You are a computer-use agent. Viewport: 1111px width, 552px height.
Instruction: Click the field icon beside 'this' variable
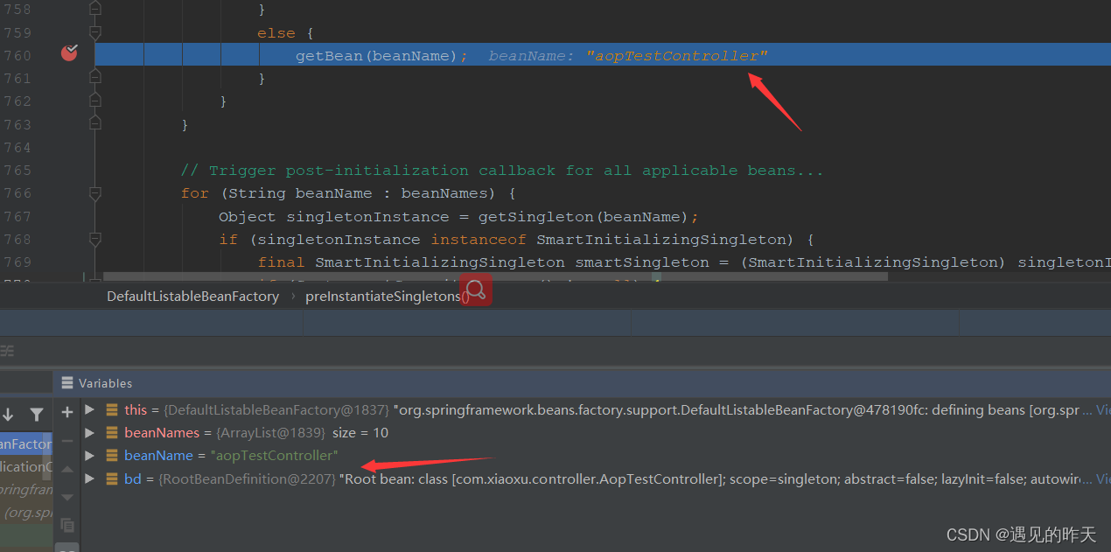[x=112, y=409]
